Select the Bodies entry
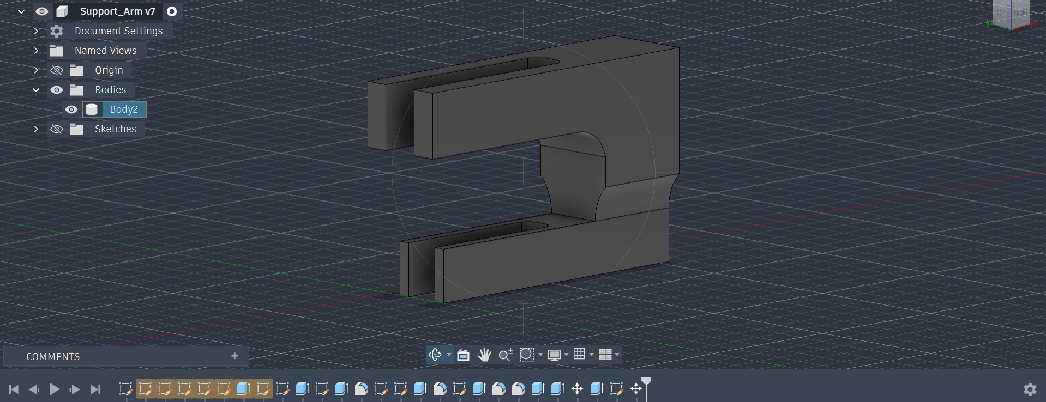Image resolution: width=1046 pixels, height=402 pixels. coord(110,90)
